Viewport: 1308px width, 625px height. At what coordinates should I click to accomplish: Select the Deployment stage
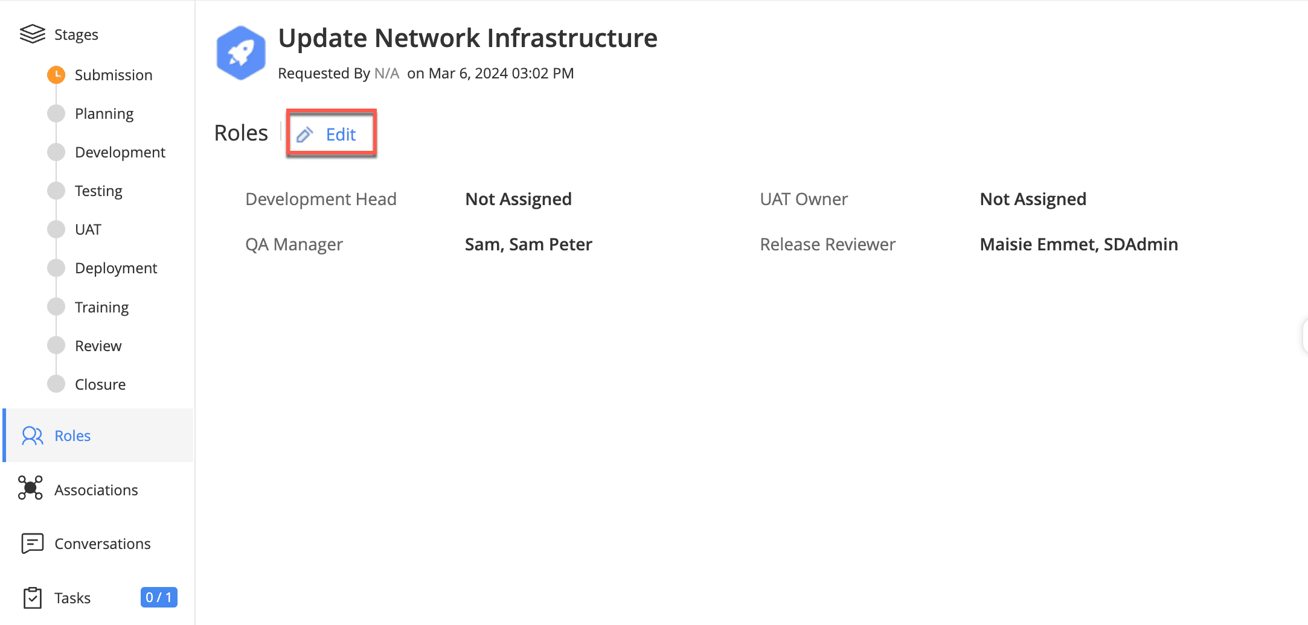(x=116, y=268)
